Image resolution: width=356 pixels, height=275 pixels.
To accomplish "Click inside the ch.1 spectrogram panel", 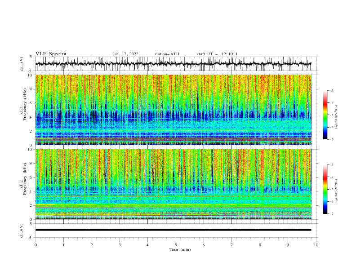I will 173,110.
